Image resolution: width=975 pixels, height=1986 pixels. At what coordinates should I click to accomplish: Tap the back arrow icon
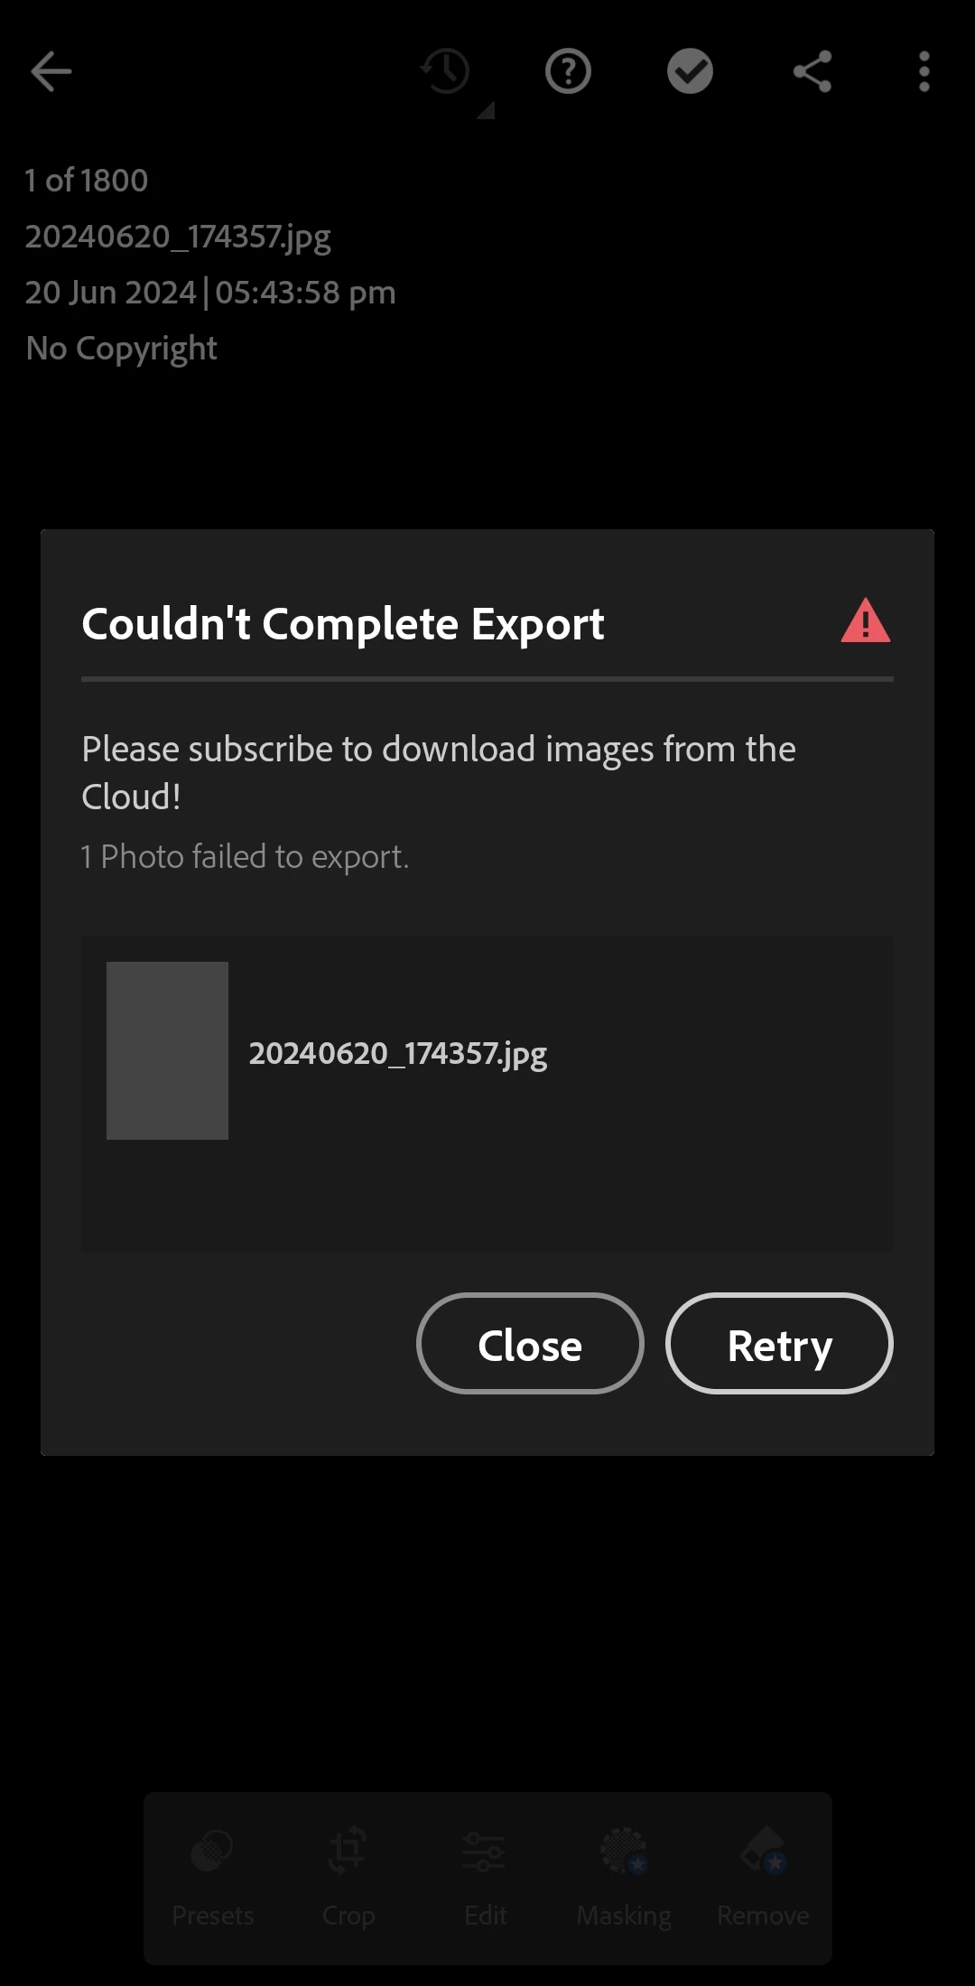pyautogui.click(x=51, y=71)
